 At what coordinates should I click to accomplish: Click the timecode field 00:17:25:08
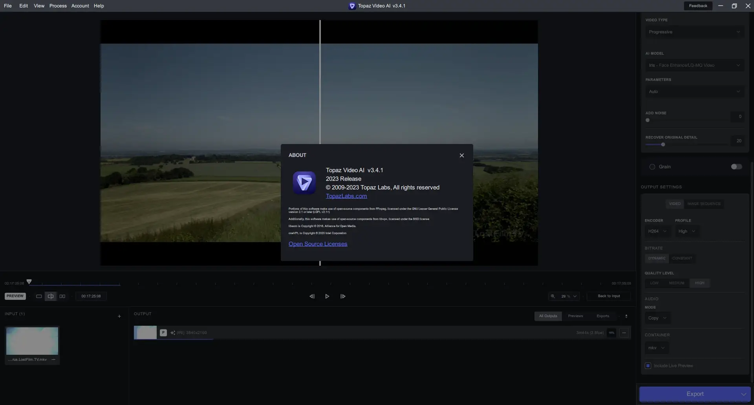point(91,296)
